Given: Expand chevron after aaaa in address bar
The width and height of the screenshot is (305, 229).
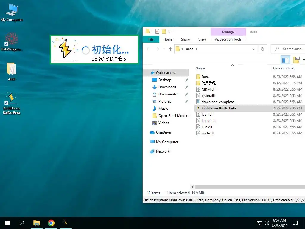Looking at the screenshot, I should (197, 49).
